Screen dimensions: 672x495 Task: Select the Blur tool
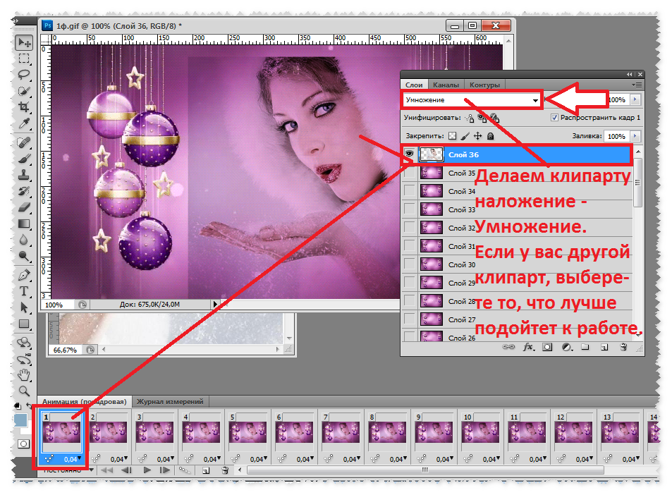point(24,240)
